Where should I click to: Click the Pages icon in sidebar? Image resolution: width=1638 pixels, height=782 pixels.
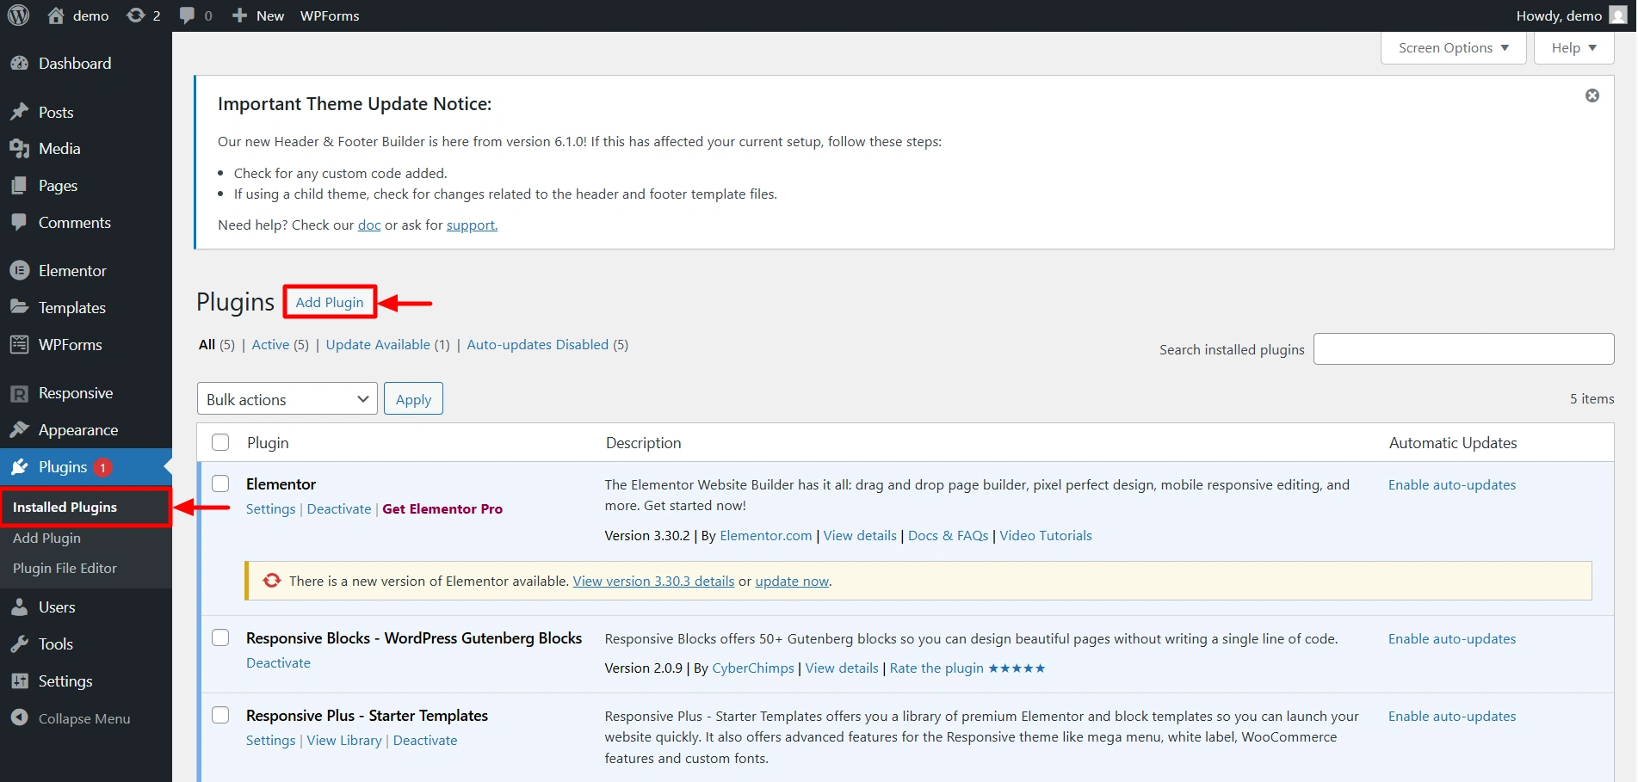[x=19, y=186]
